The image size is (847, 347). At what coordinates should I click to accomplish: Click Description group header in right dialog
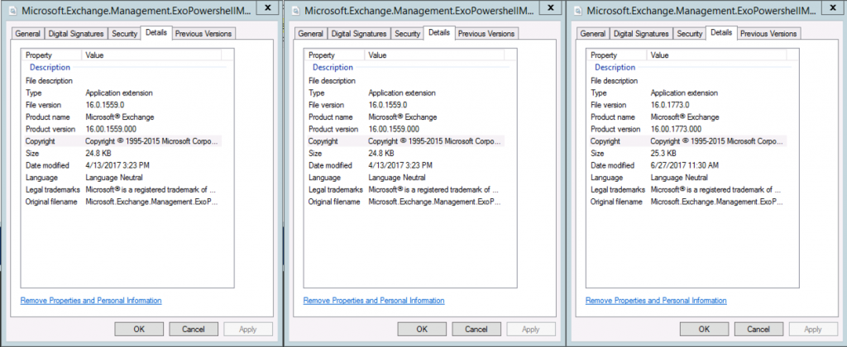pyautogui.click(x=615, y=68)
